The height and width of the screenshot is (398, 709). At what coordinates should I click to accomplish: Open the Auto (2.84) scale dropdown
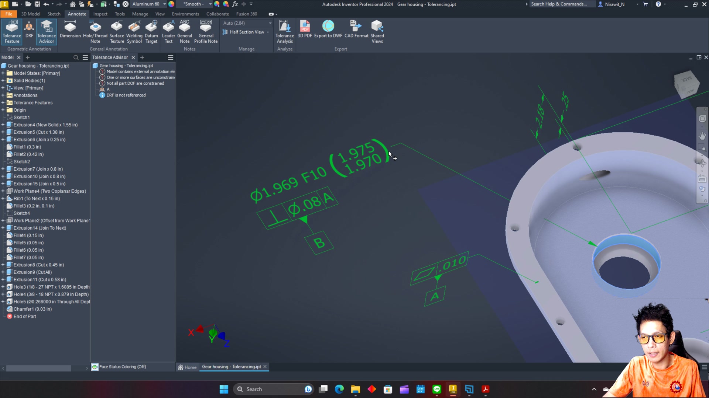pyautogui.click(x=247, y=23)
